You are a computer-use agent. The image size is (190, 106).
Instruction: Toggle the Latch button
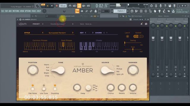pyautogui.click(x=127, y=36)
